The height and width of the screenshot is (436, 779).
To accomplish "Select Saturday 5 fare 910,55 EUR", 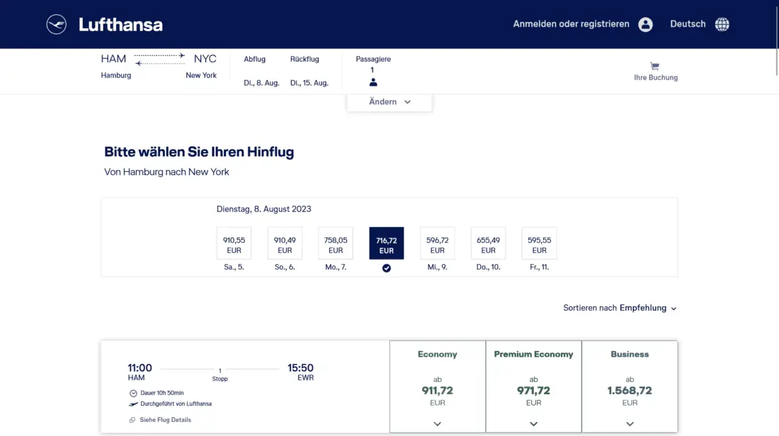I will [234, 244].
